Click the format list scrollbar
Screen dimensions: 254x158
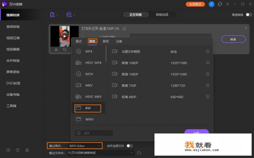106,54
